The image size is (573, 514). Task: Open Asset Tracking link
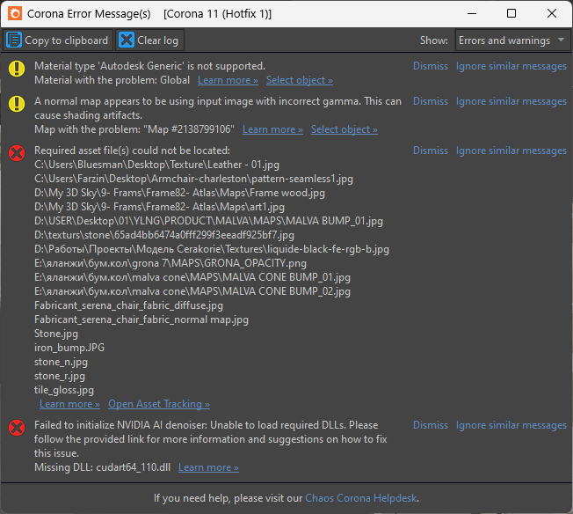coord(159,404)
